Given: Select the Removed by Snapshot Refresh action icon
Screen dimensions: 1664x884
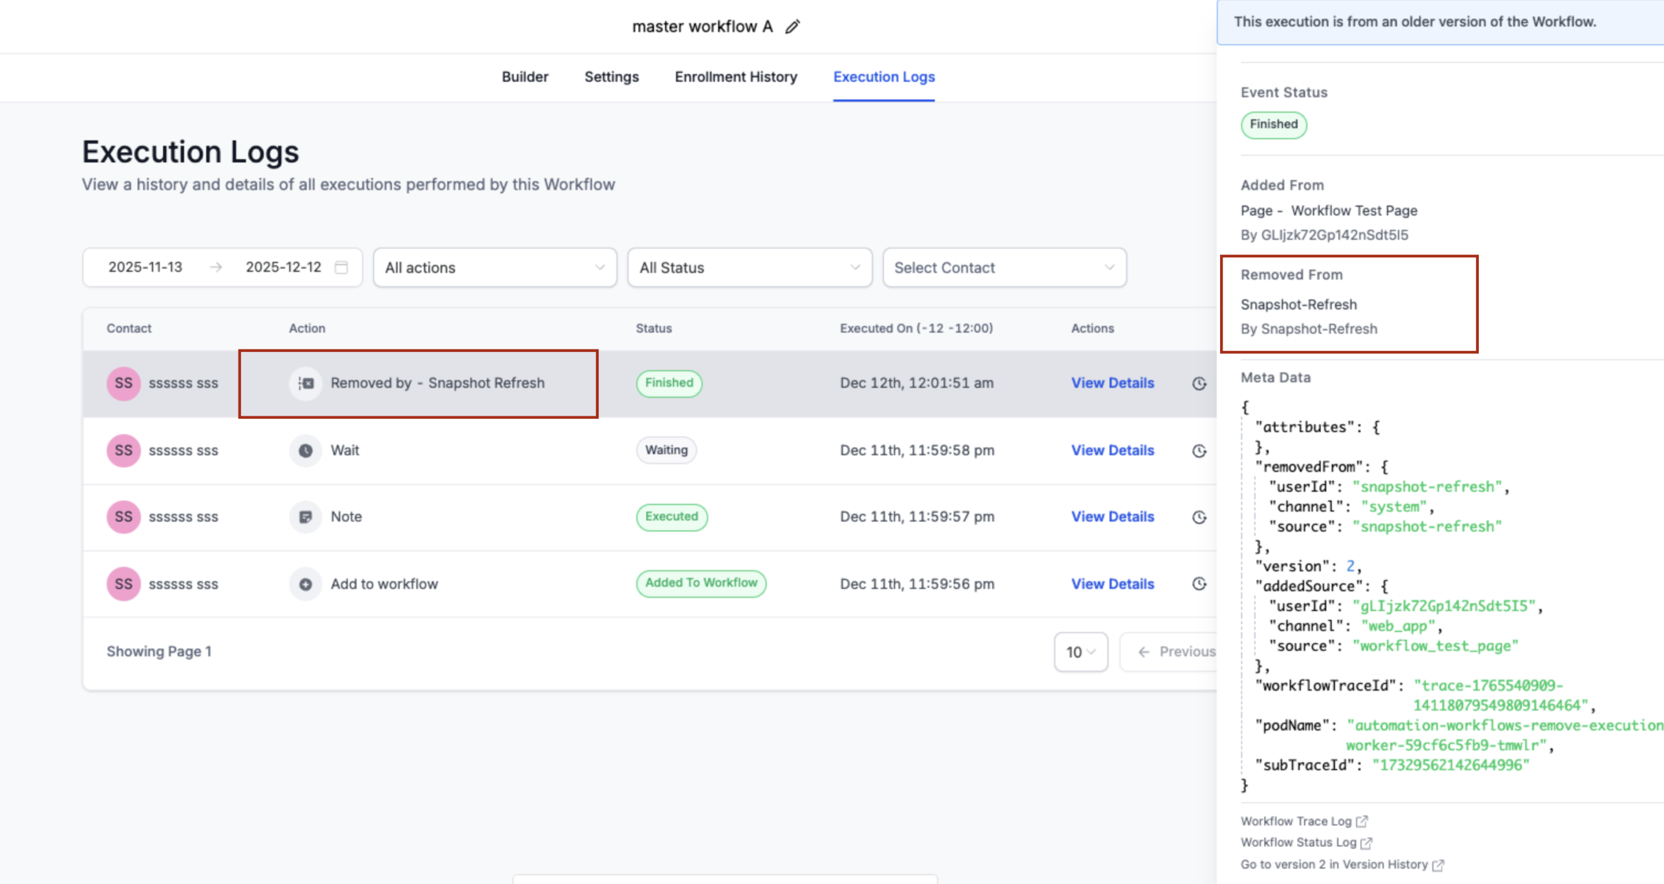Looking at the screenshot, I should click(x=305, y=383).
